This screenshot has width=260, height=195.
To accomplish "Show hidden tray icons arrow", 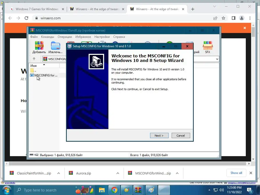I will click(209, 190).
